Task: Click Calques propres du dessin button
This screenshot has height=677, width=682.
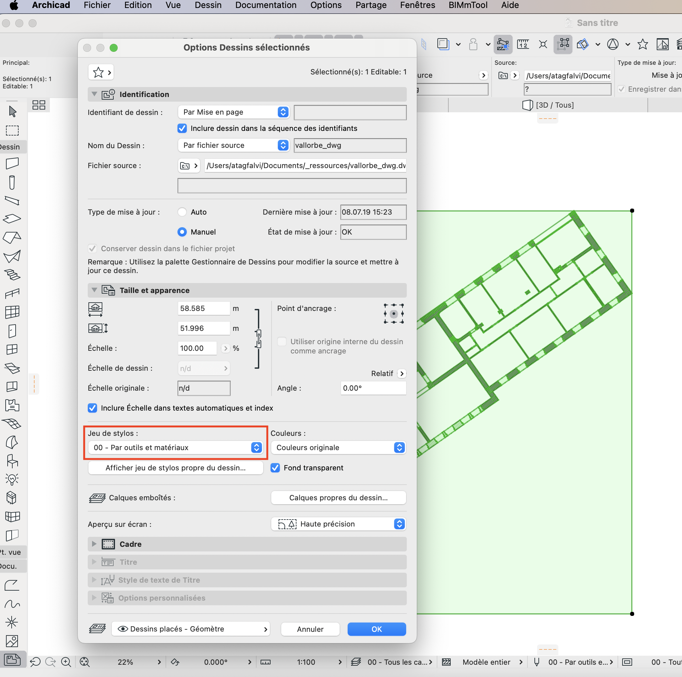Action: (x=339, y=498)
